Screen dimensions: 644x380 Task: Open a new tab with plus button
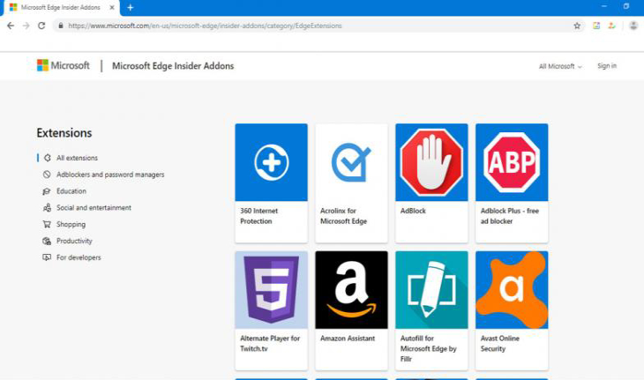click(x=131, y=7)
